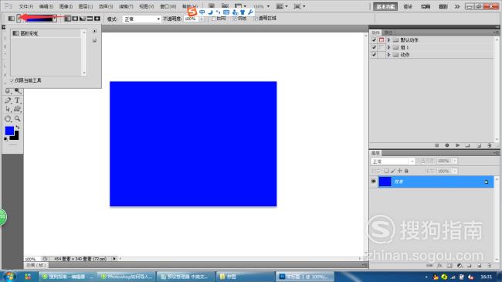Open the 文件(F) menu
The image size is (502, 282).
26,6
